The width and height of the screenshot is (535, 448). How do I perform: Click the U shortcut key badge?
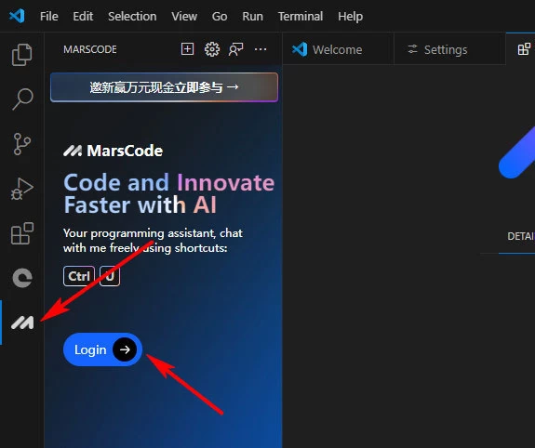click(110, 276)
